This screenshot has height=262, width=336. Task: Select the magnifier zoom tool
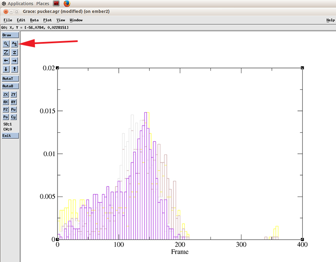pyautogui.click(x=6, y=44)
